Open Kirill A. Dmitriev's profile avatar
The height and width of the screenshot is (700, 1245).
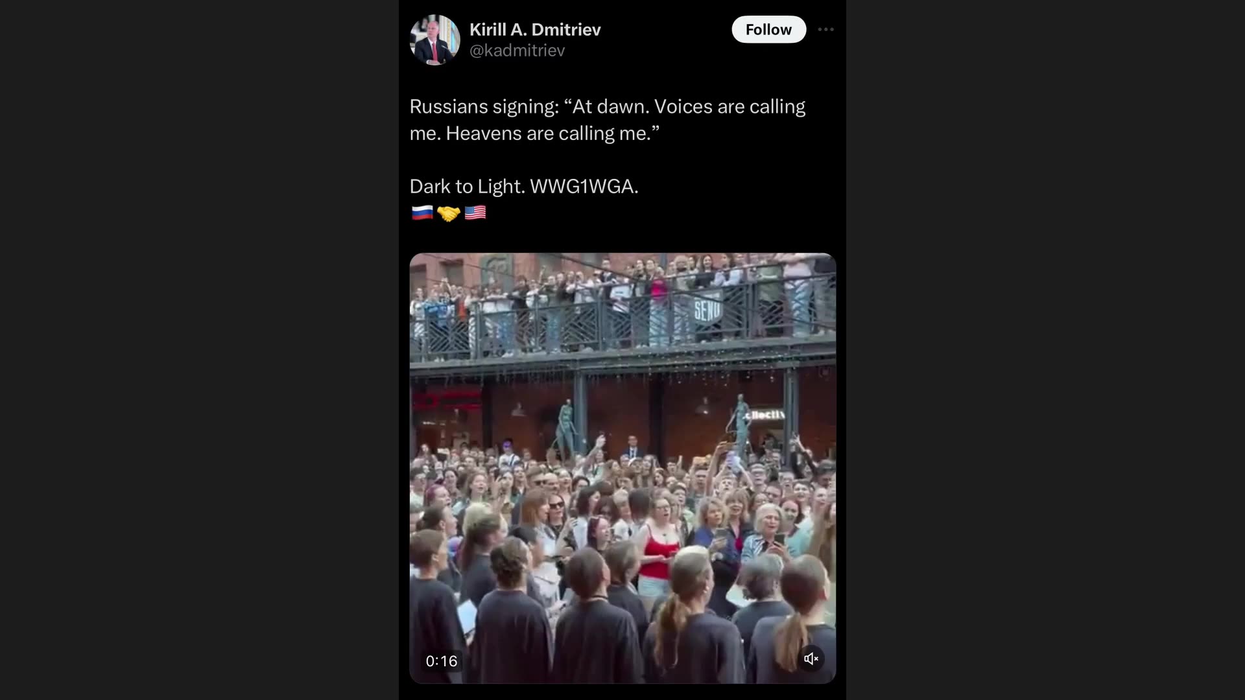(434, 40)
